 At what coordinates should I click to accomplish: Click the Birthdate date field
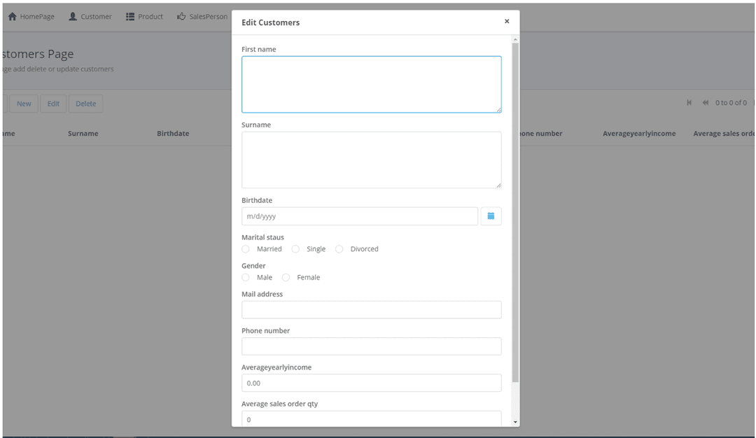[x=360, y=216]
